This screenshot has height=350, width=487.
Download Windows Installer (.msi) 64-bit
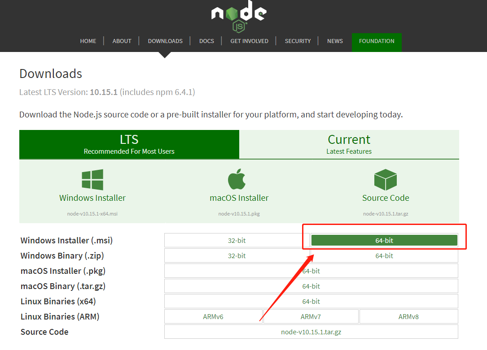pyautogui.click(x=384, y=240)
